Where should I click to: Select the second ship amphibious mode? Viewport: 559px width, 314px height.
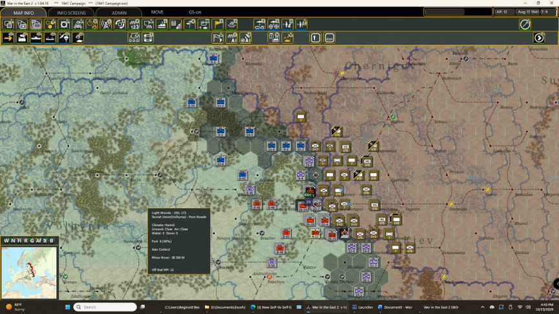point(50,37)
